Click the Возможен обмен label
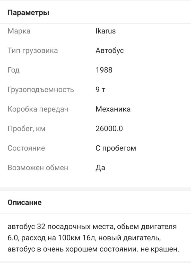 click(38, 168)
